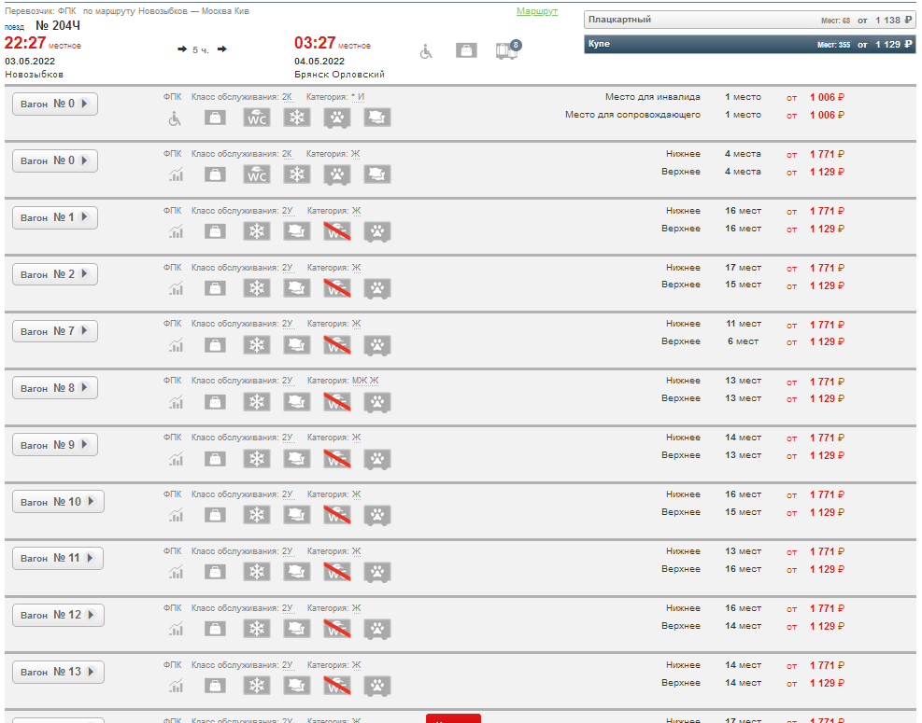Click the air conditioning snowflake icon for Вагон № 1
Viewport: 922px width, 723px height.
point(257,231)
